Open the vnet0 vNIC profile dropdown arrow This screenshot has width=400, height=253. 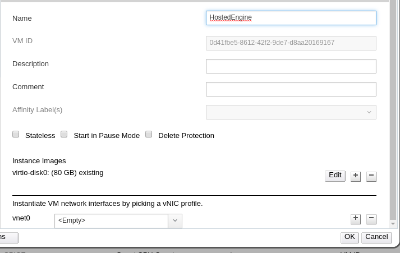pos(175,221)
